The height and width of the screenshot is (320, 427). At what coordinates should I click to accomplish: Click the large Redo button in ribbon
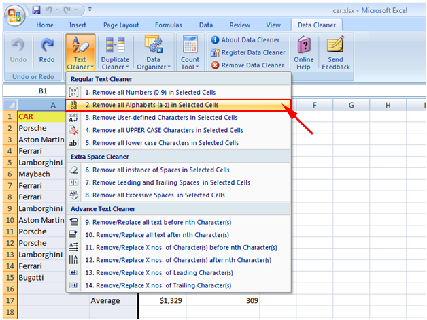47,51
